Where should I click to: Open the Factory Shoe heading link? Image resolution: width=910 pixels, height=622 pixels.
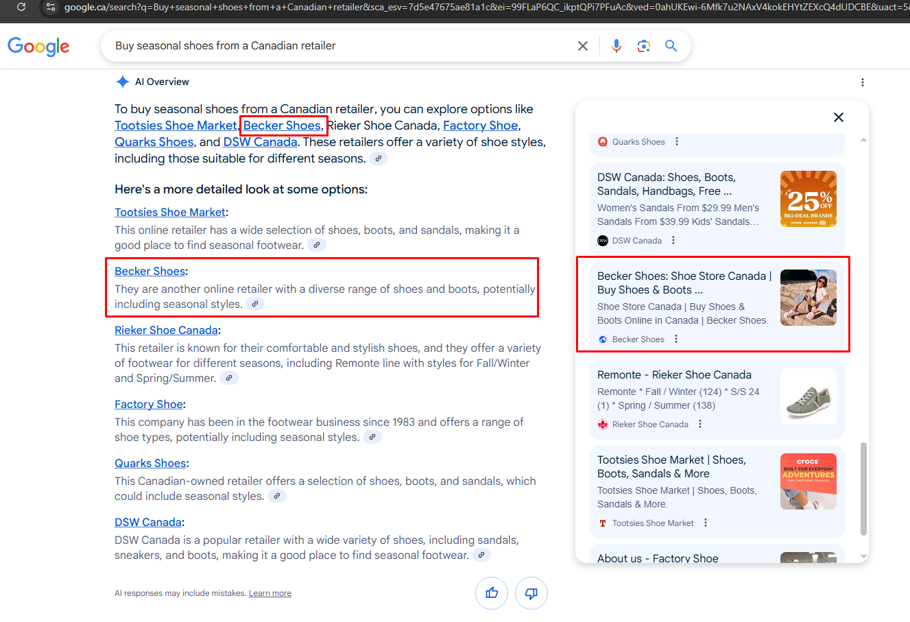pos(148,404)
